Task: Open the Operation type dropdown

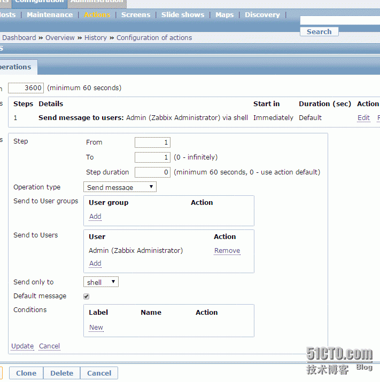Action: coord(120,187)
